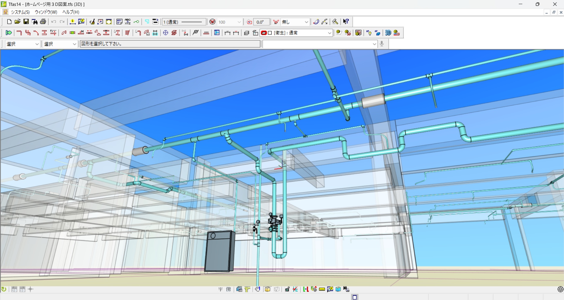
Task: Click inside the 図形を選択して下さい message field
Action: (170, 44)
